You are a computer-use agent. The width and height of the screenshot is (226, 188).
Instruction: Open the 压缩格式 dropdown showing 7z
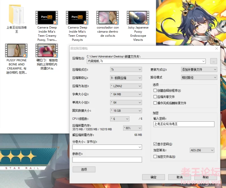126,69
